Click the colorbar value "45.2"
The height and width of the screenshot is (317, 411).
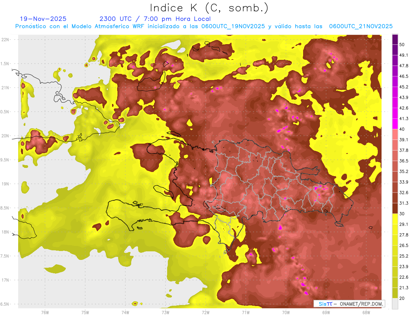(404, 87)
